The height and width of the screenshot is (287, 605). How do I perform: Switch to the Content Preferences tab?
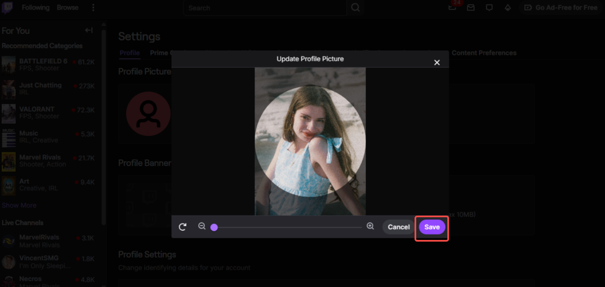484,53
